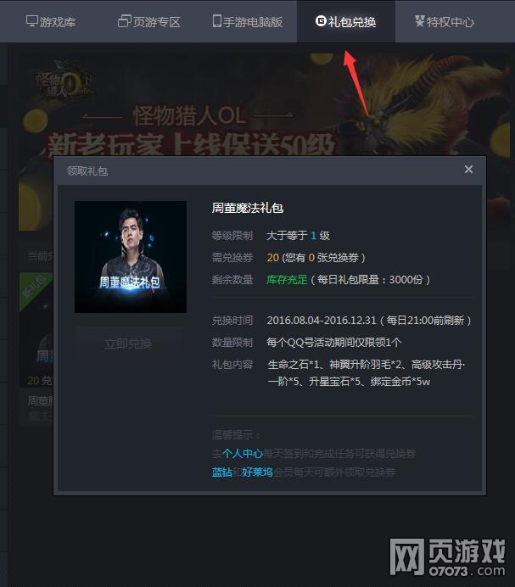515x587 pixels.
Task: Follow the 蓝钻 link
Action: 222,472
